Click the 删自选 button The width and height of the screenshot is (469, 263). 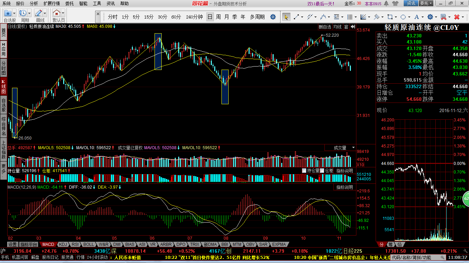click(325, 27)
